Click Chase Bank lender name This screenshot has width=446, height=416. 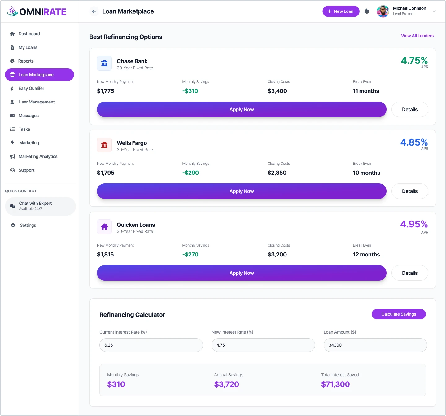pyautogui.click(x=132, y=61)
